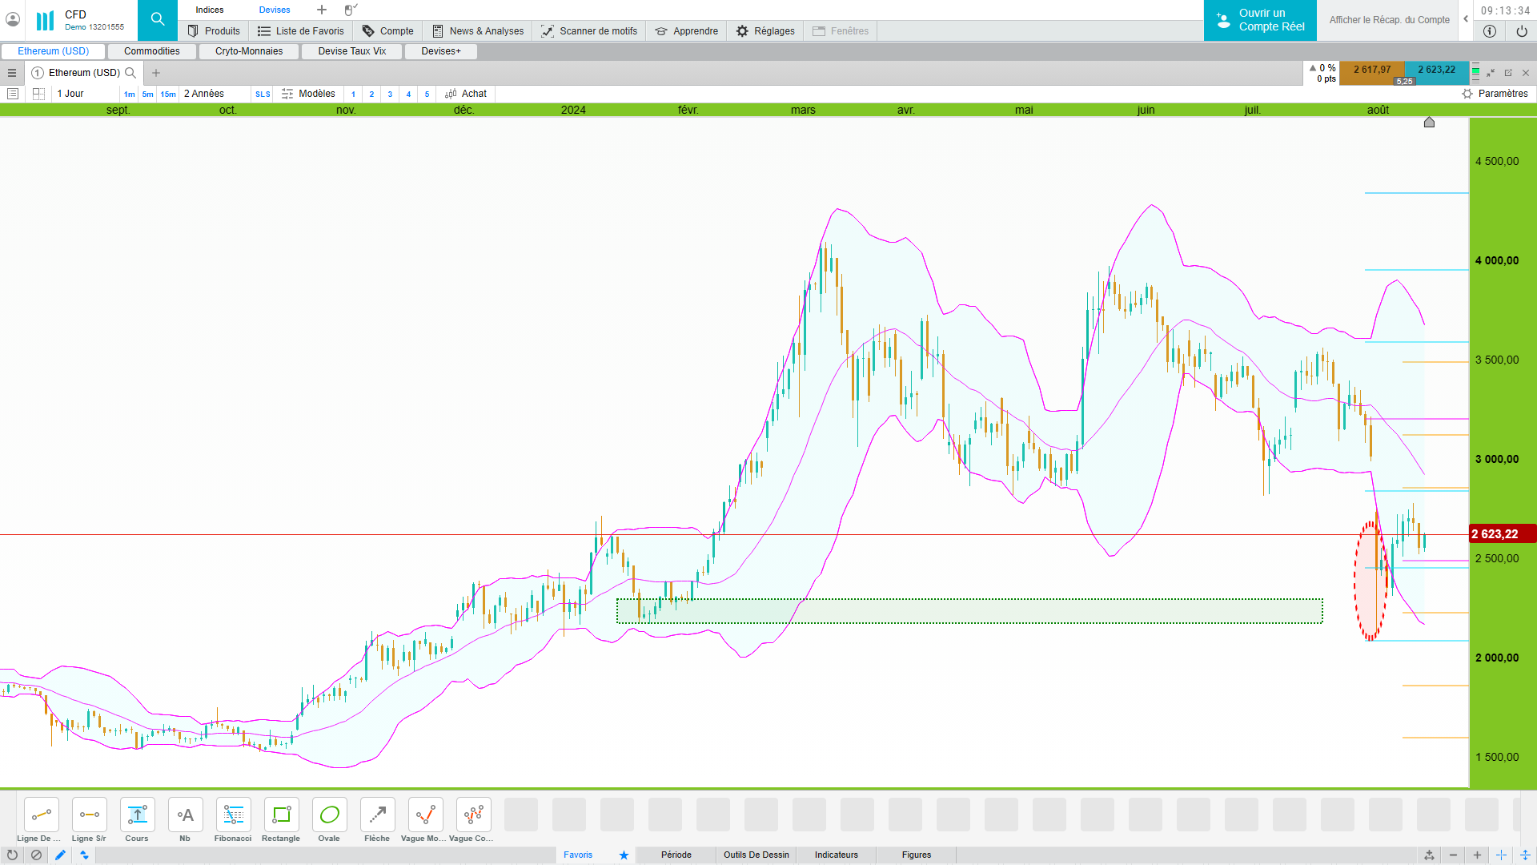The image size is (1537, 865).
Task: Switch to the Commodities tab
Action: click(151, 51)
